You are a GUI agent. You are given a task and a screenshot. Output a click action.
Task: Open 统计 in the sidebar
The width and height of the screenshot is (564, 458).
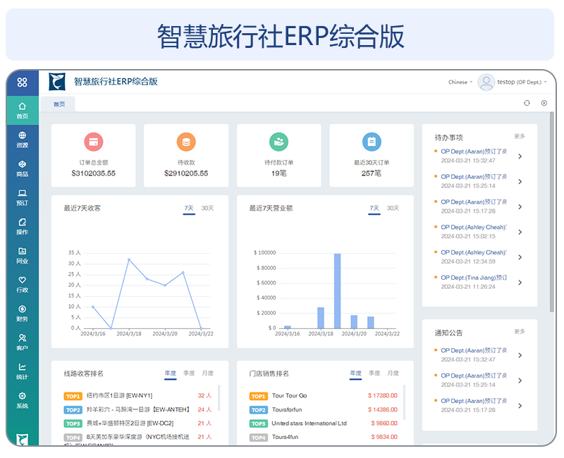23,371
